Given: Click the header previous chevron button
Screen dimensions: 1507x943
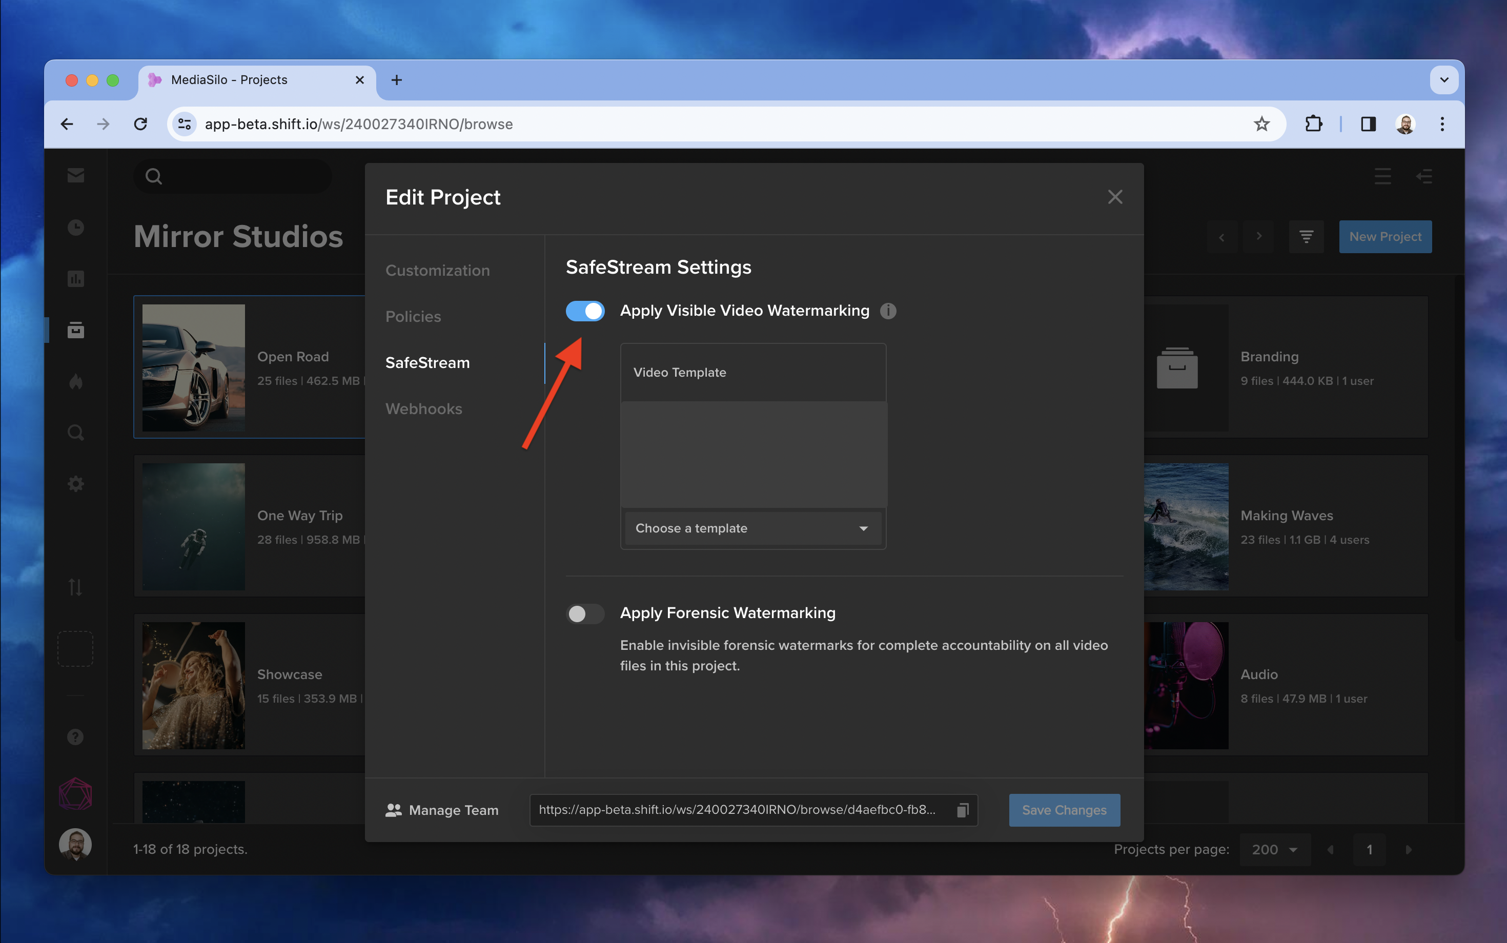Looking at the screenshot, I should tap(1221, 237).
